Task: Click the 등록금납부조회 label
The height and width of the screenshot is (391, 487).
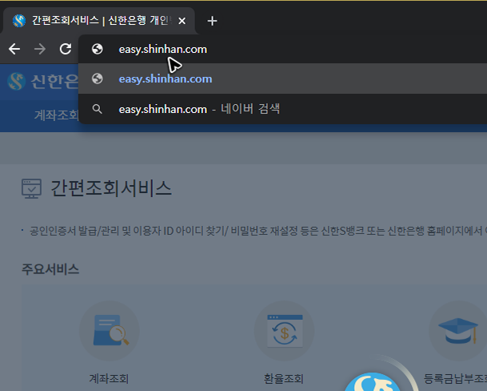Action: point(455,378)
